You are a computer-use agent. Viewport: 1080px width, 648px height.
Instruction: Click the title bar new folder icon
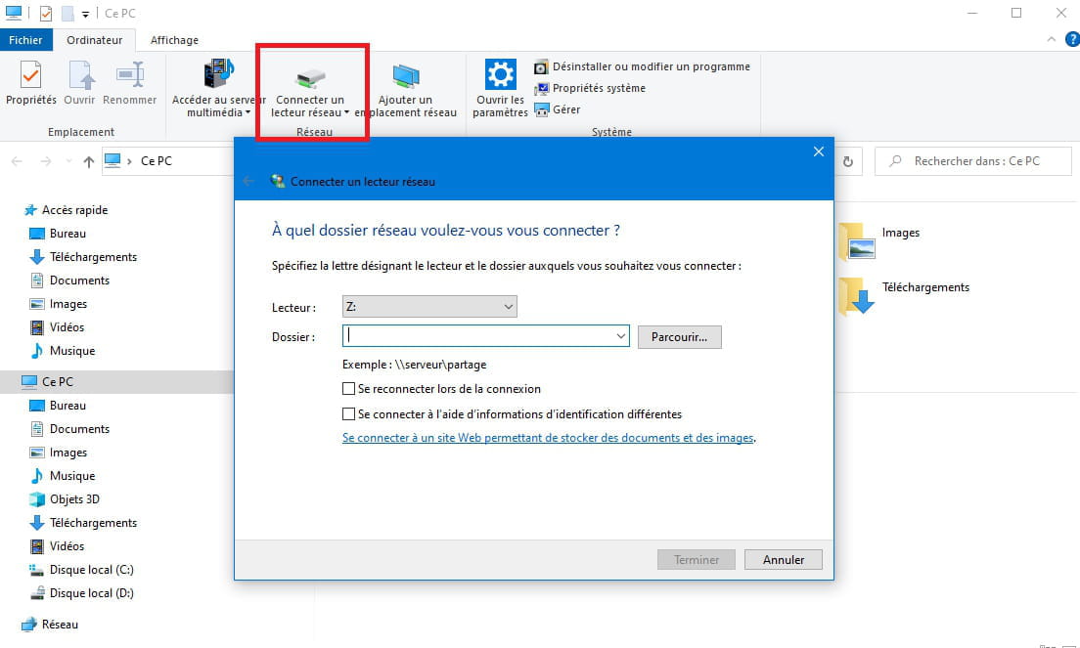pyautogui.click(x=67, y=13)
